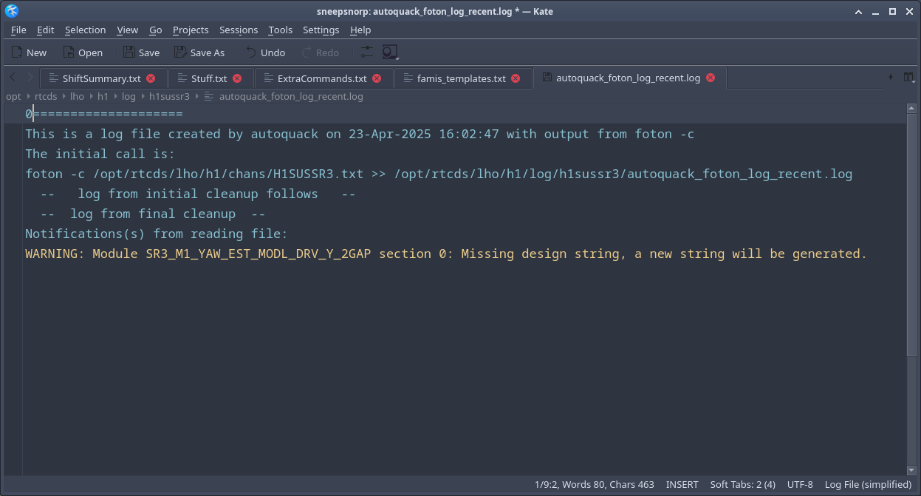Image resolution: width=921 pixels, height=496 pixels.
Task: Click the Save As toolbar button
Action: (x=199, y=52)
